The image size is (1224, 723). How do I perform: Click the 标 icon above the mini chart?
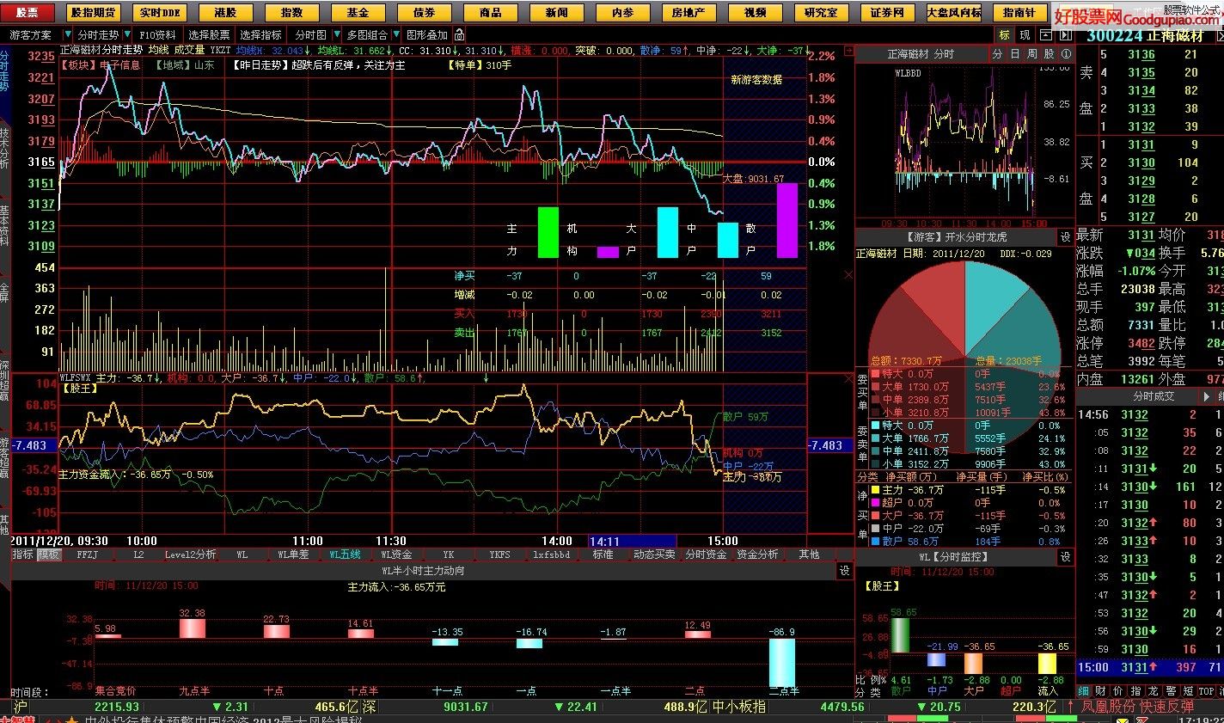click(x=1005, y=35)
